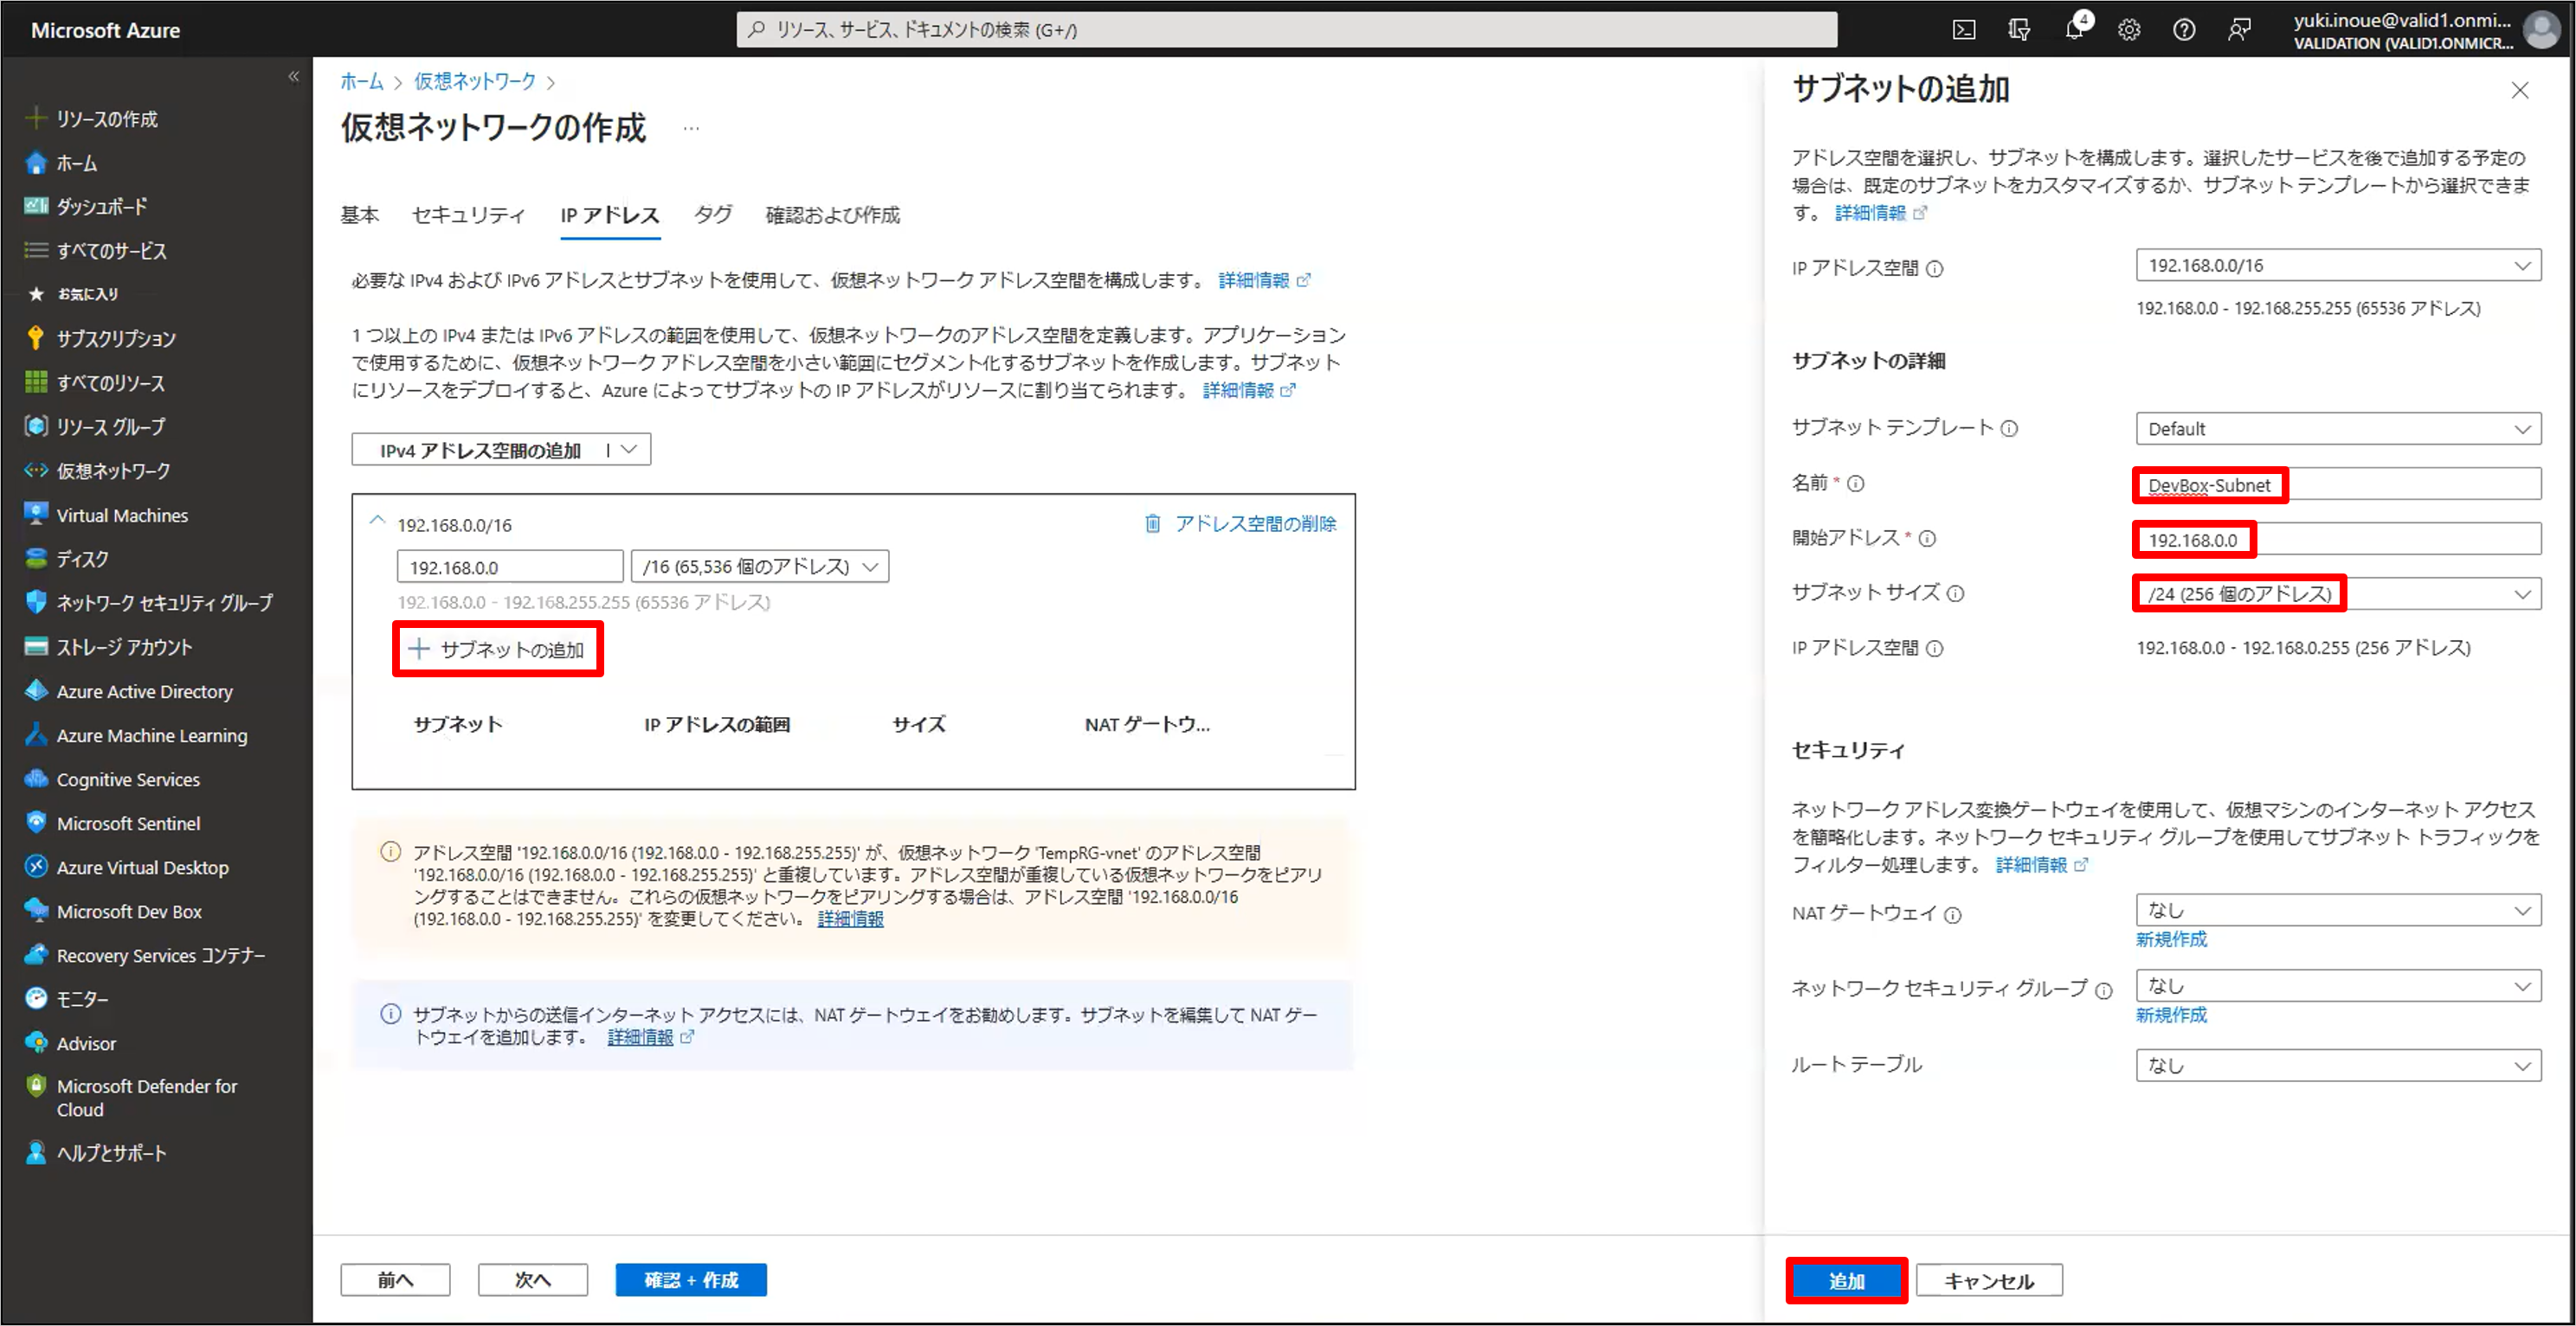Open directory and subscription filter icon

2018,29
